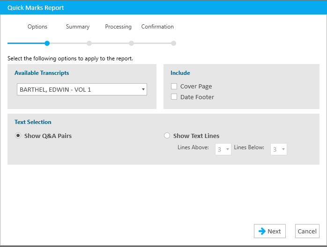Open the Lines Above dropdown
Image resolution: width=327 pixels, height=247 pixels.
point(223,149)
